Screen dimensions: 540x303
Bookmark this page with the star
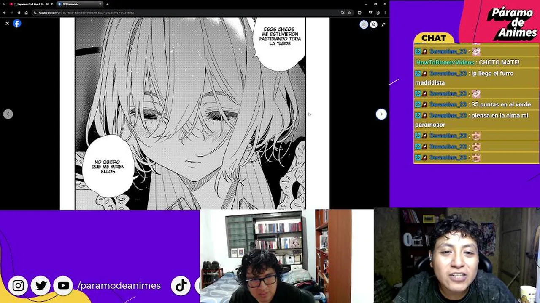(x=349, y=13)
